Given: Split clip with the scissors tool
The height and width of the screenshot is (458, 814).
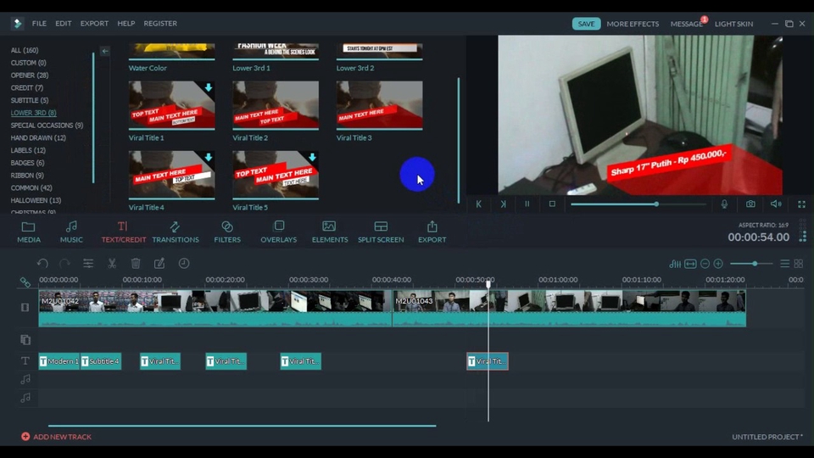Looking at the screenshot, I should click(112, 263).
